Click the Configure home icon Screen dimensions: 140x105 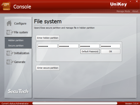[x=9, y=23]
